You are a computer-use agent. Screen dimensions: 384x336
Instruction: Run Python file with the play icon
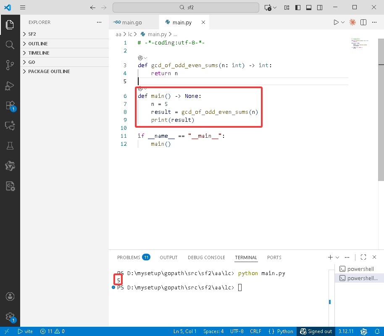pos(336,22)
